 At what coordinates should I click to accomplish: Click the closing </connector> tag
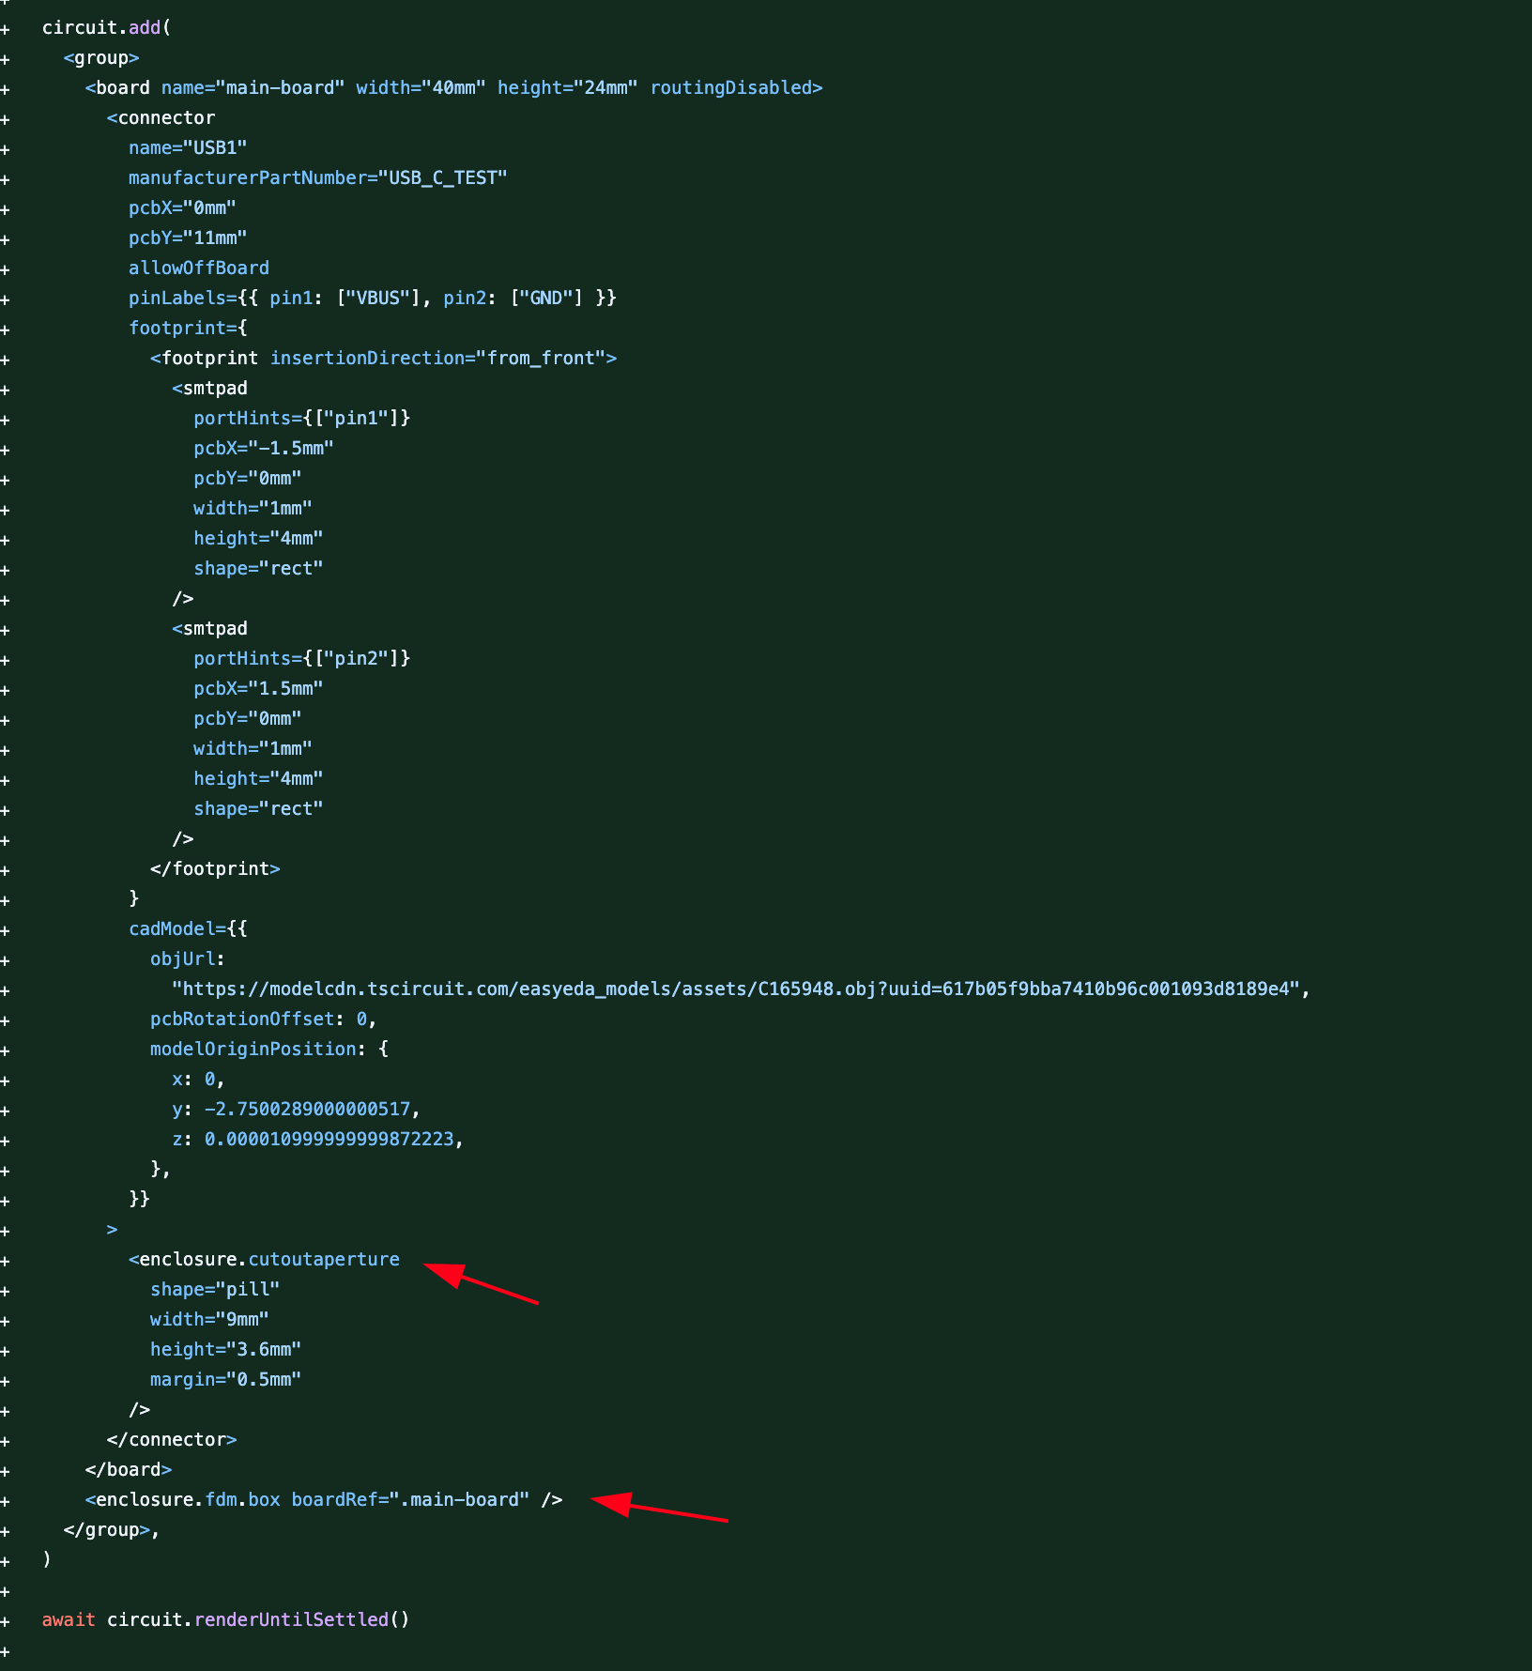click(172, 1439)
